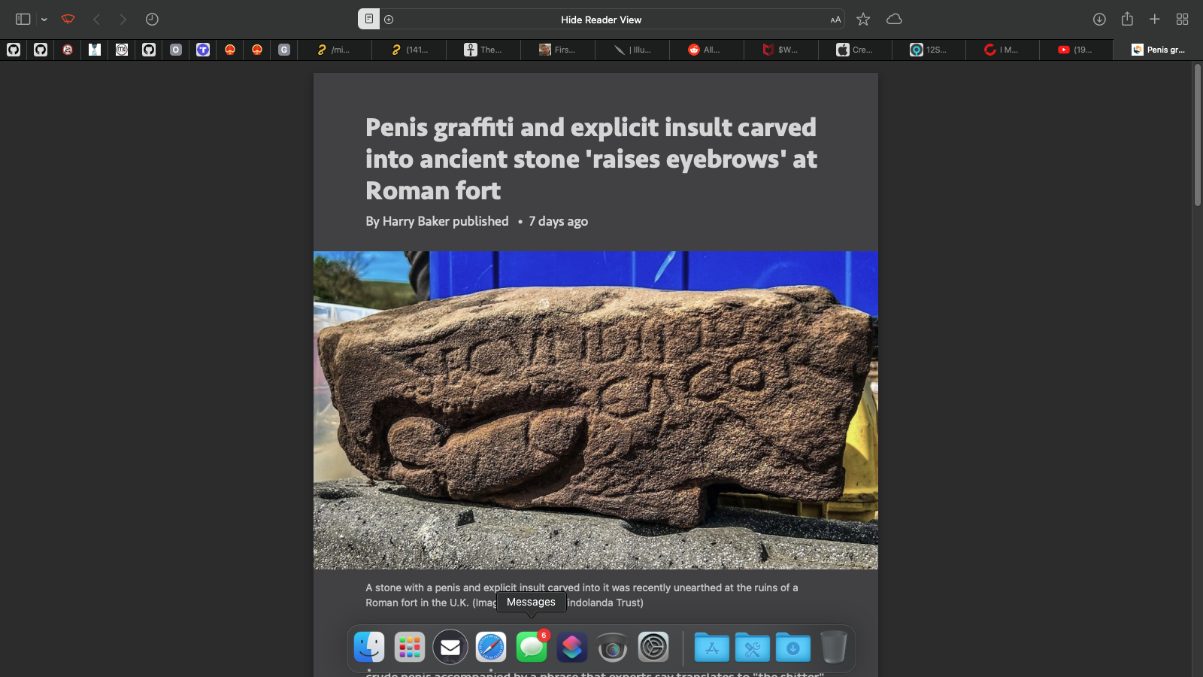Click the 'By Harry Baker published' byline
This screenshot has width=1203, height=677.
point(437,221)
